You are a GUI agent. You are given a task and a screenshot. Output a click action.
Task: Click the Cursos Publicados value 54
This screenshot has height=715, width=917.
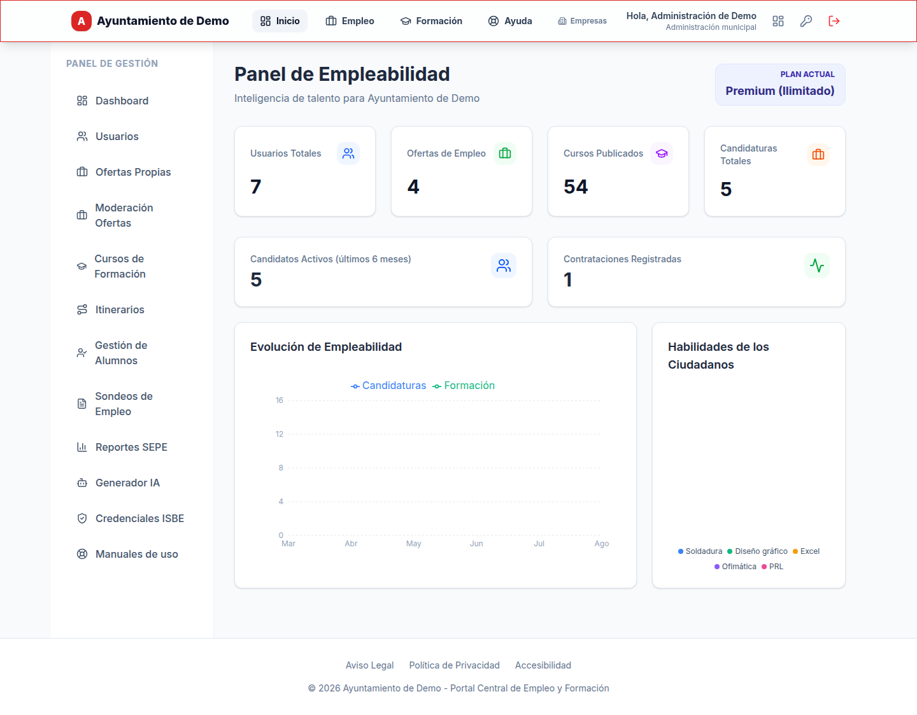576,187
